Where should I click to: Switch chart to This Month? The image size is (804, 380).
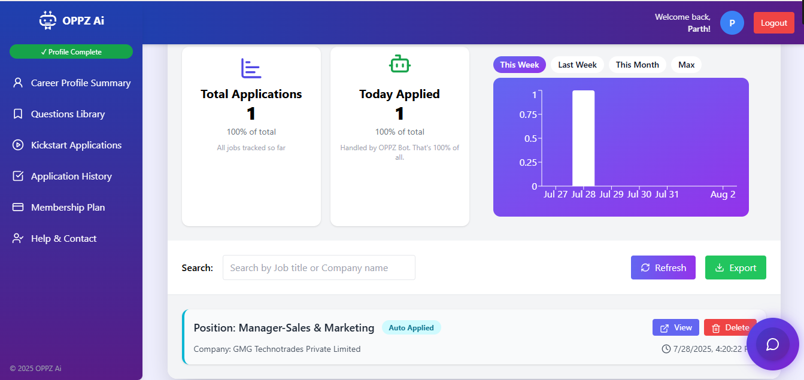[x=637, y=65]
